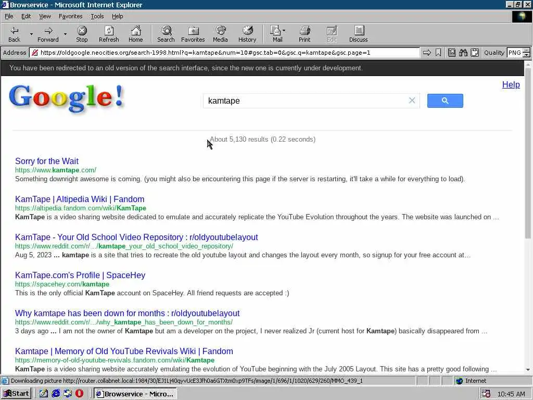Click the bookmark ribbon icon by address bar
Image resolution: width=533 pixels, height=400 pixels.
pos(438,53)
